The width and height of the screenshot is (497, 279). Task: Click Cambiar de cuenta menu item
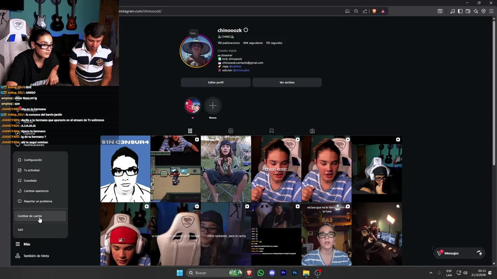[x=40, y=216]
